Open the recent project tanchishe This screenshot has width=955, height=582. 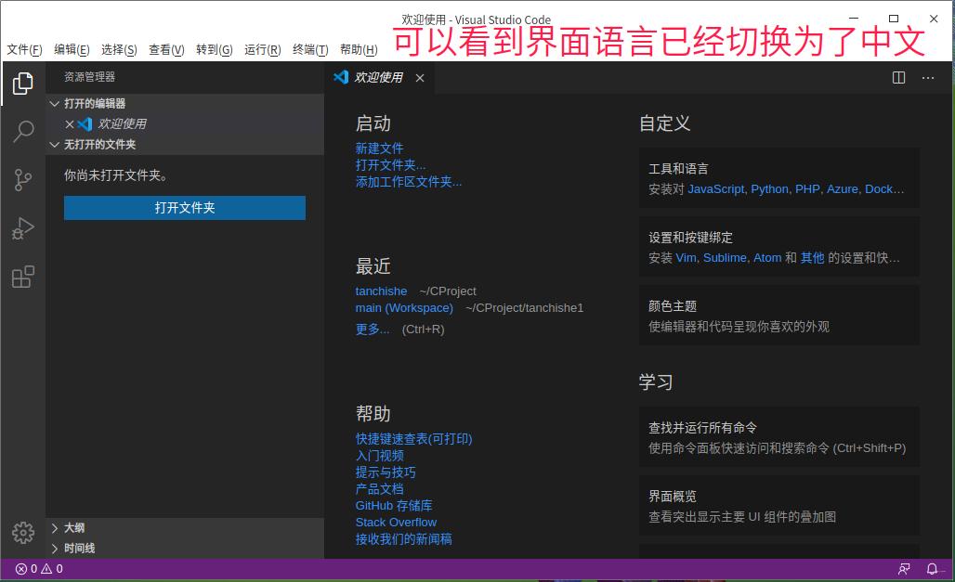tap(381, 291)
